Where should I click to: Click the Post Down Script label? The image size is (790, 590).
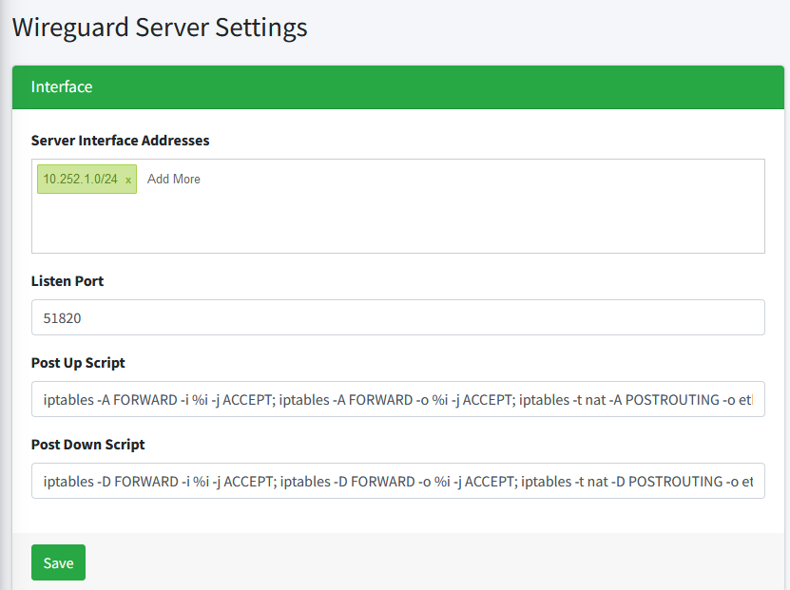click(88, 445)
